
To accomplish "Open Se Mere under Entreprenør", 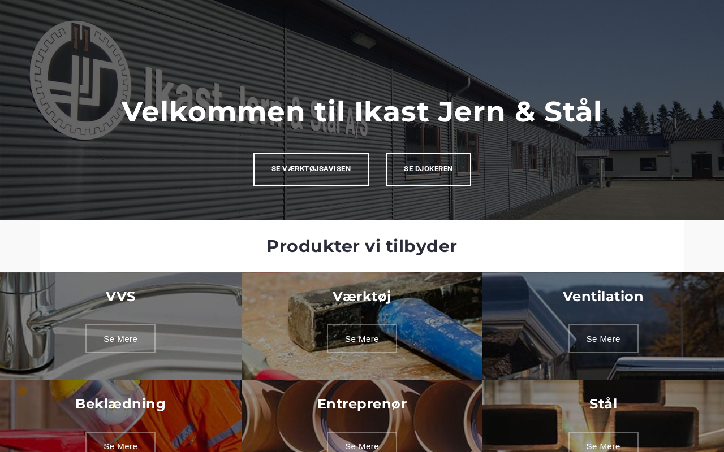I will 362,442.
